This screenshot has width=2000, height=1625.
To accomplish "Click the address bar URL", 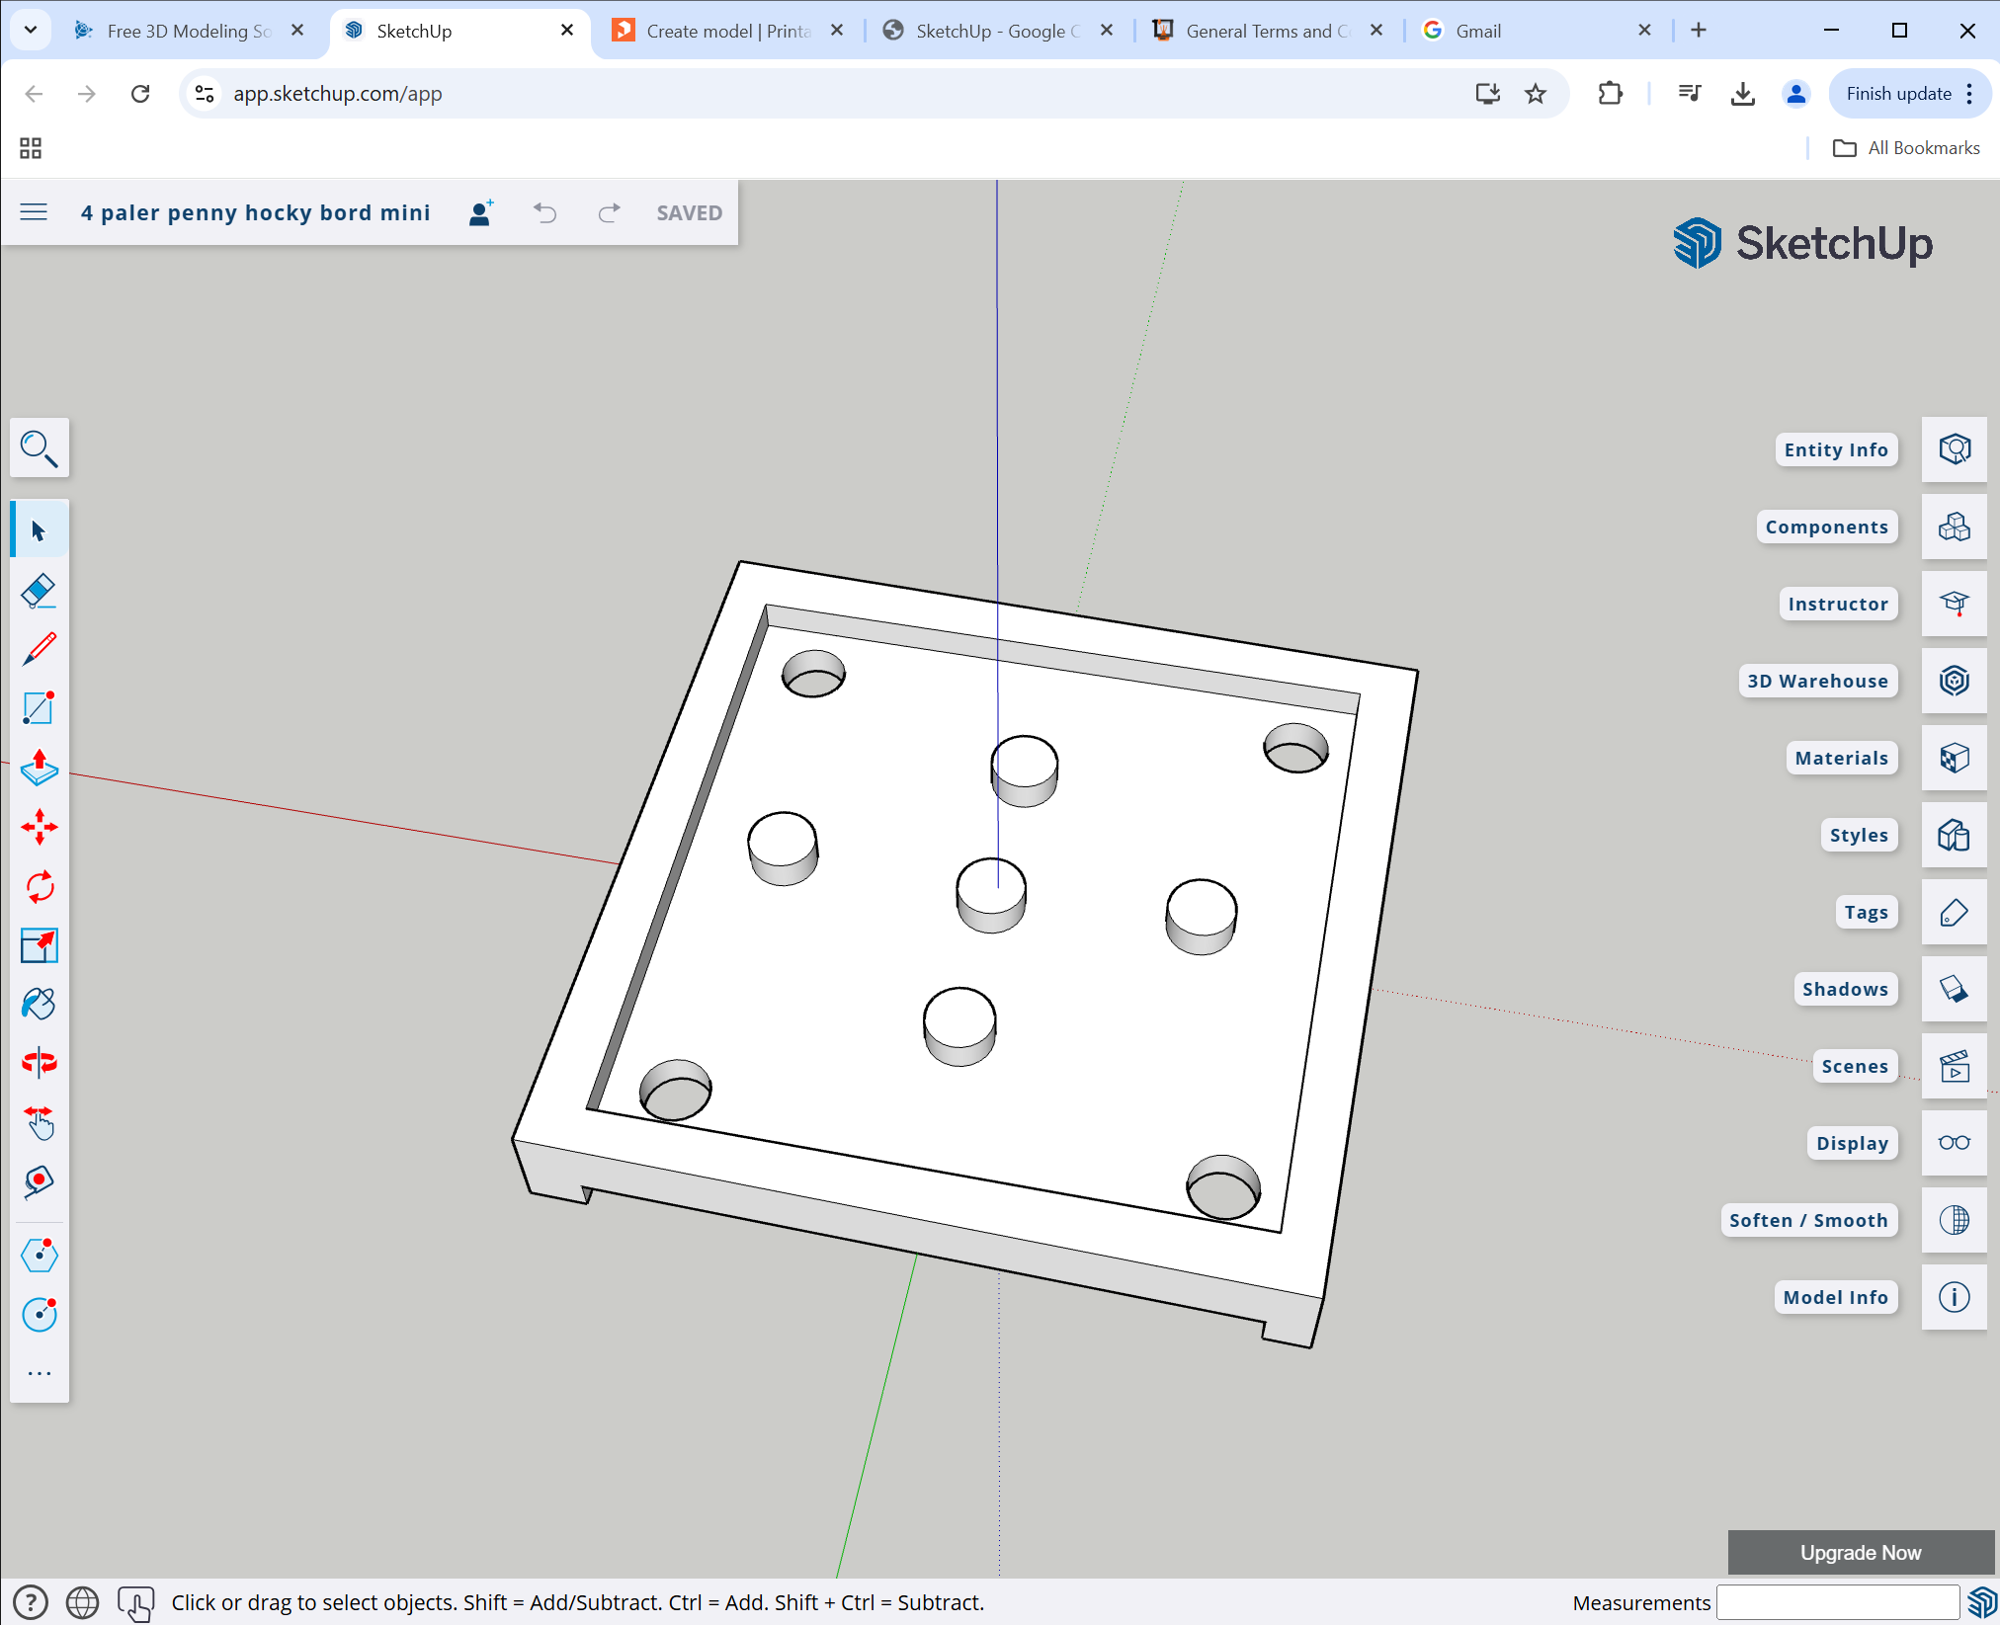I will [337, 94].
